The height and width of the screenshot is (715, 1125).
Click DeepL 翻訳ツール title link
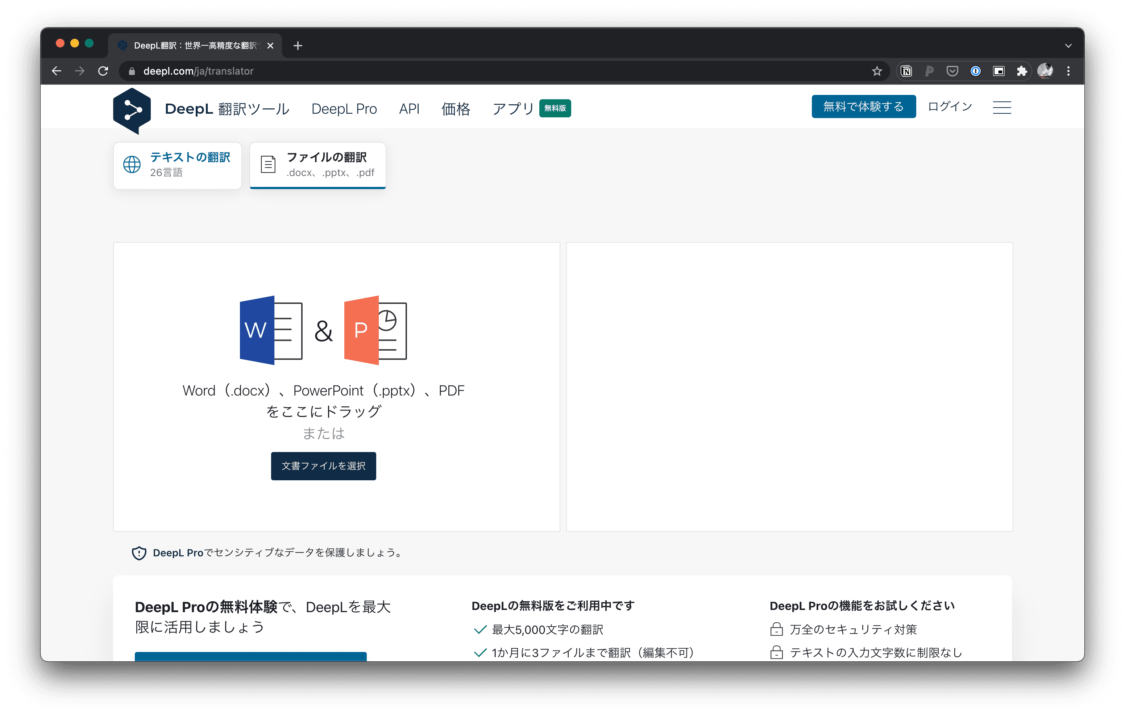pyautogui.click(x=227, y=109)
